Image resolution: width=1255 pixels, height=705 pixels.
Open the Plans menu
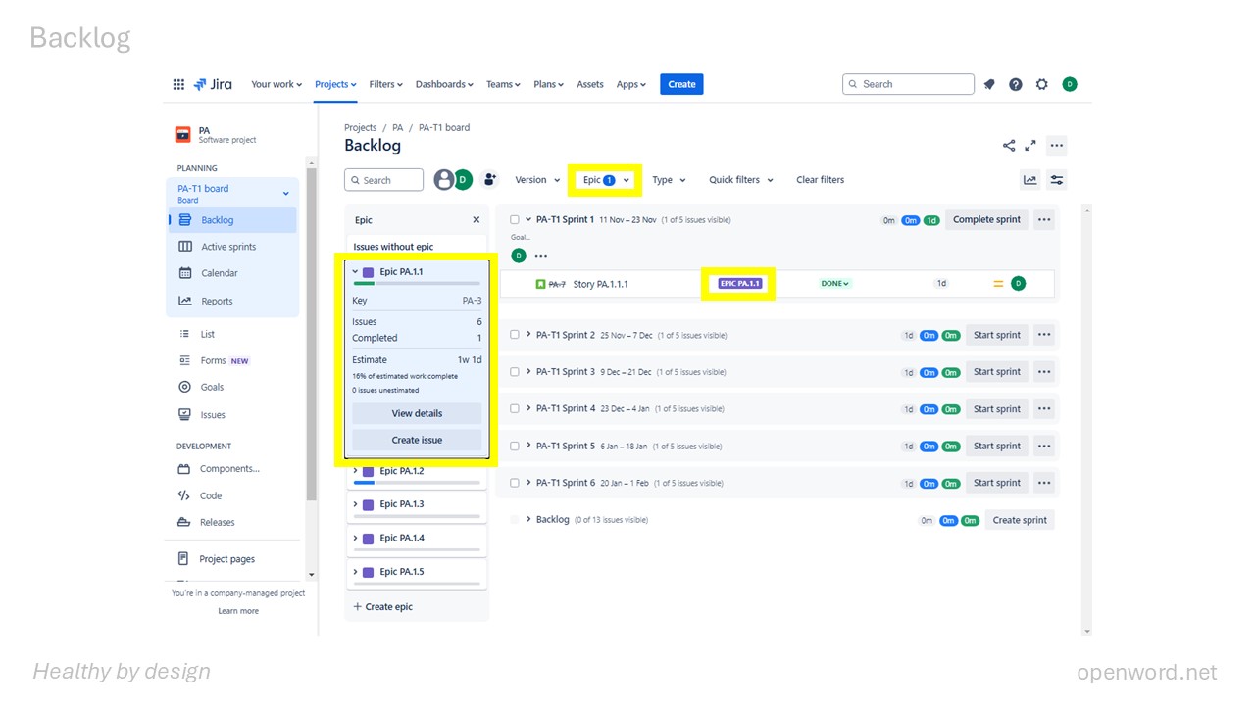point(548,84)
